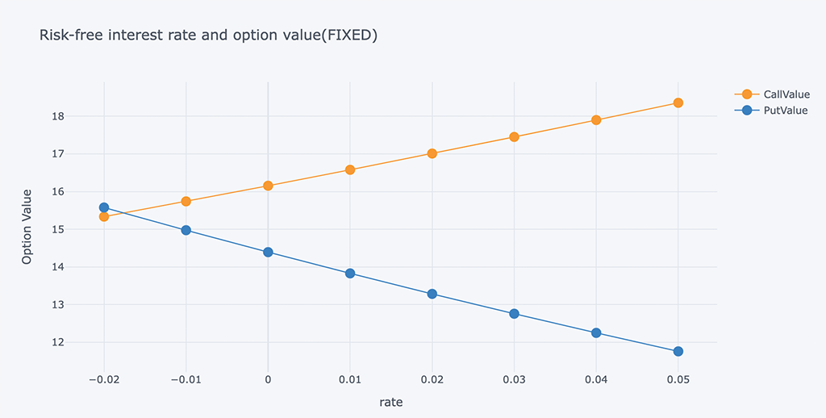
Task: Pick the CallValue point at rate 0.01
Action: coord(350,169)
